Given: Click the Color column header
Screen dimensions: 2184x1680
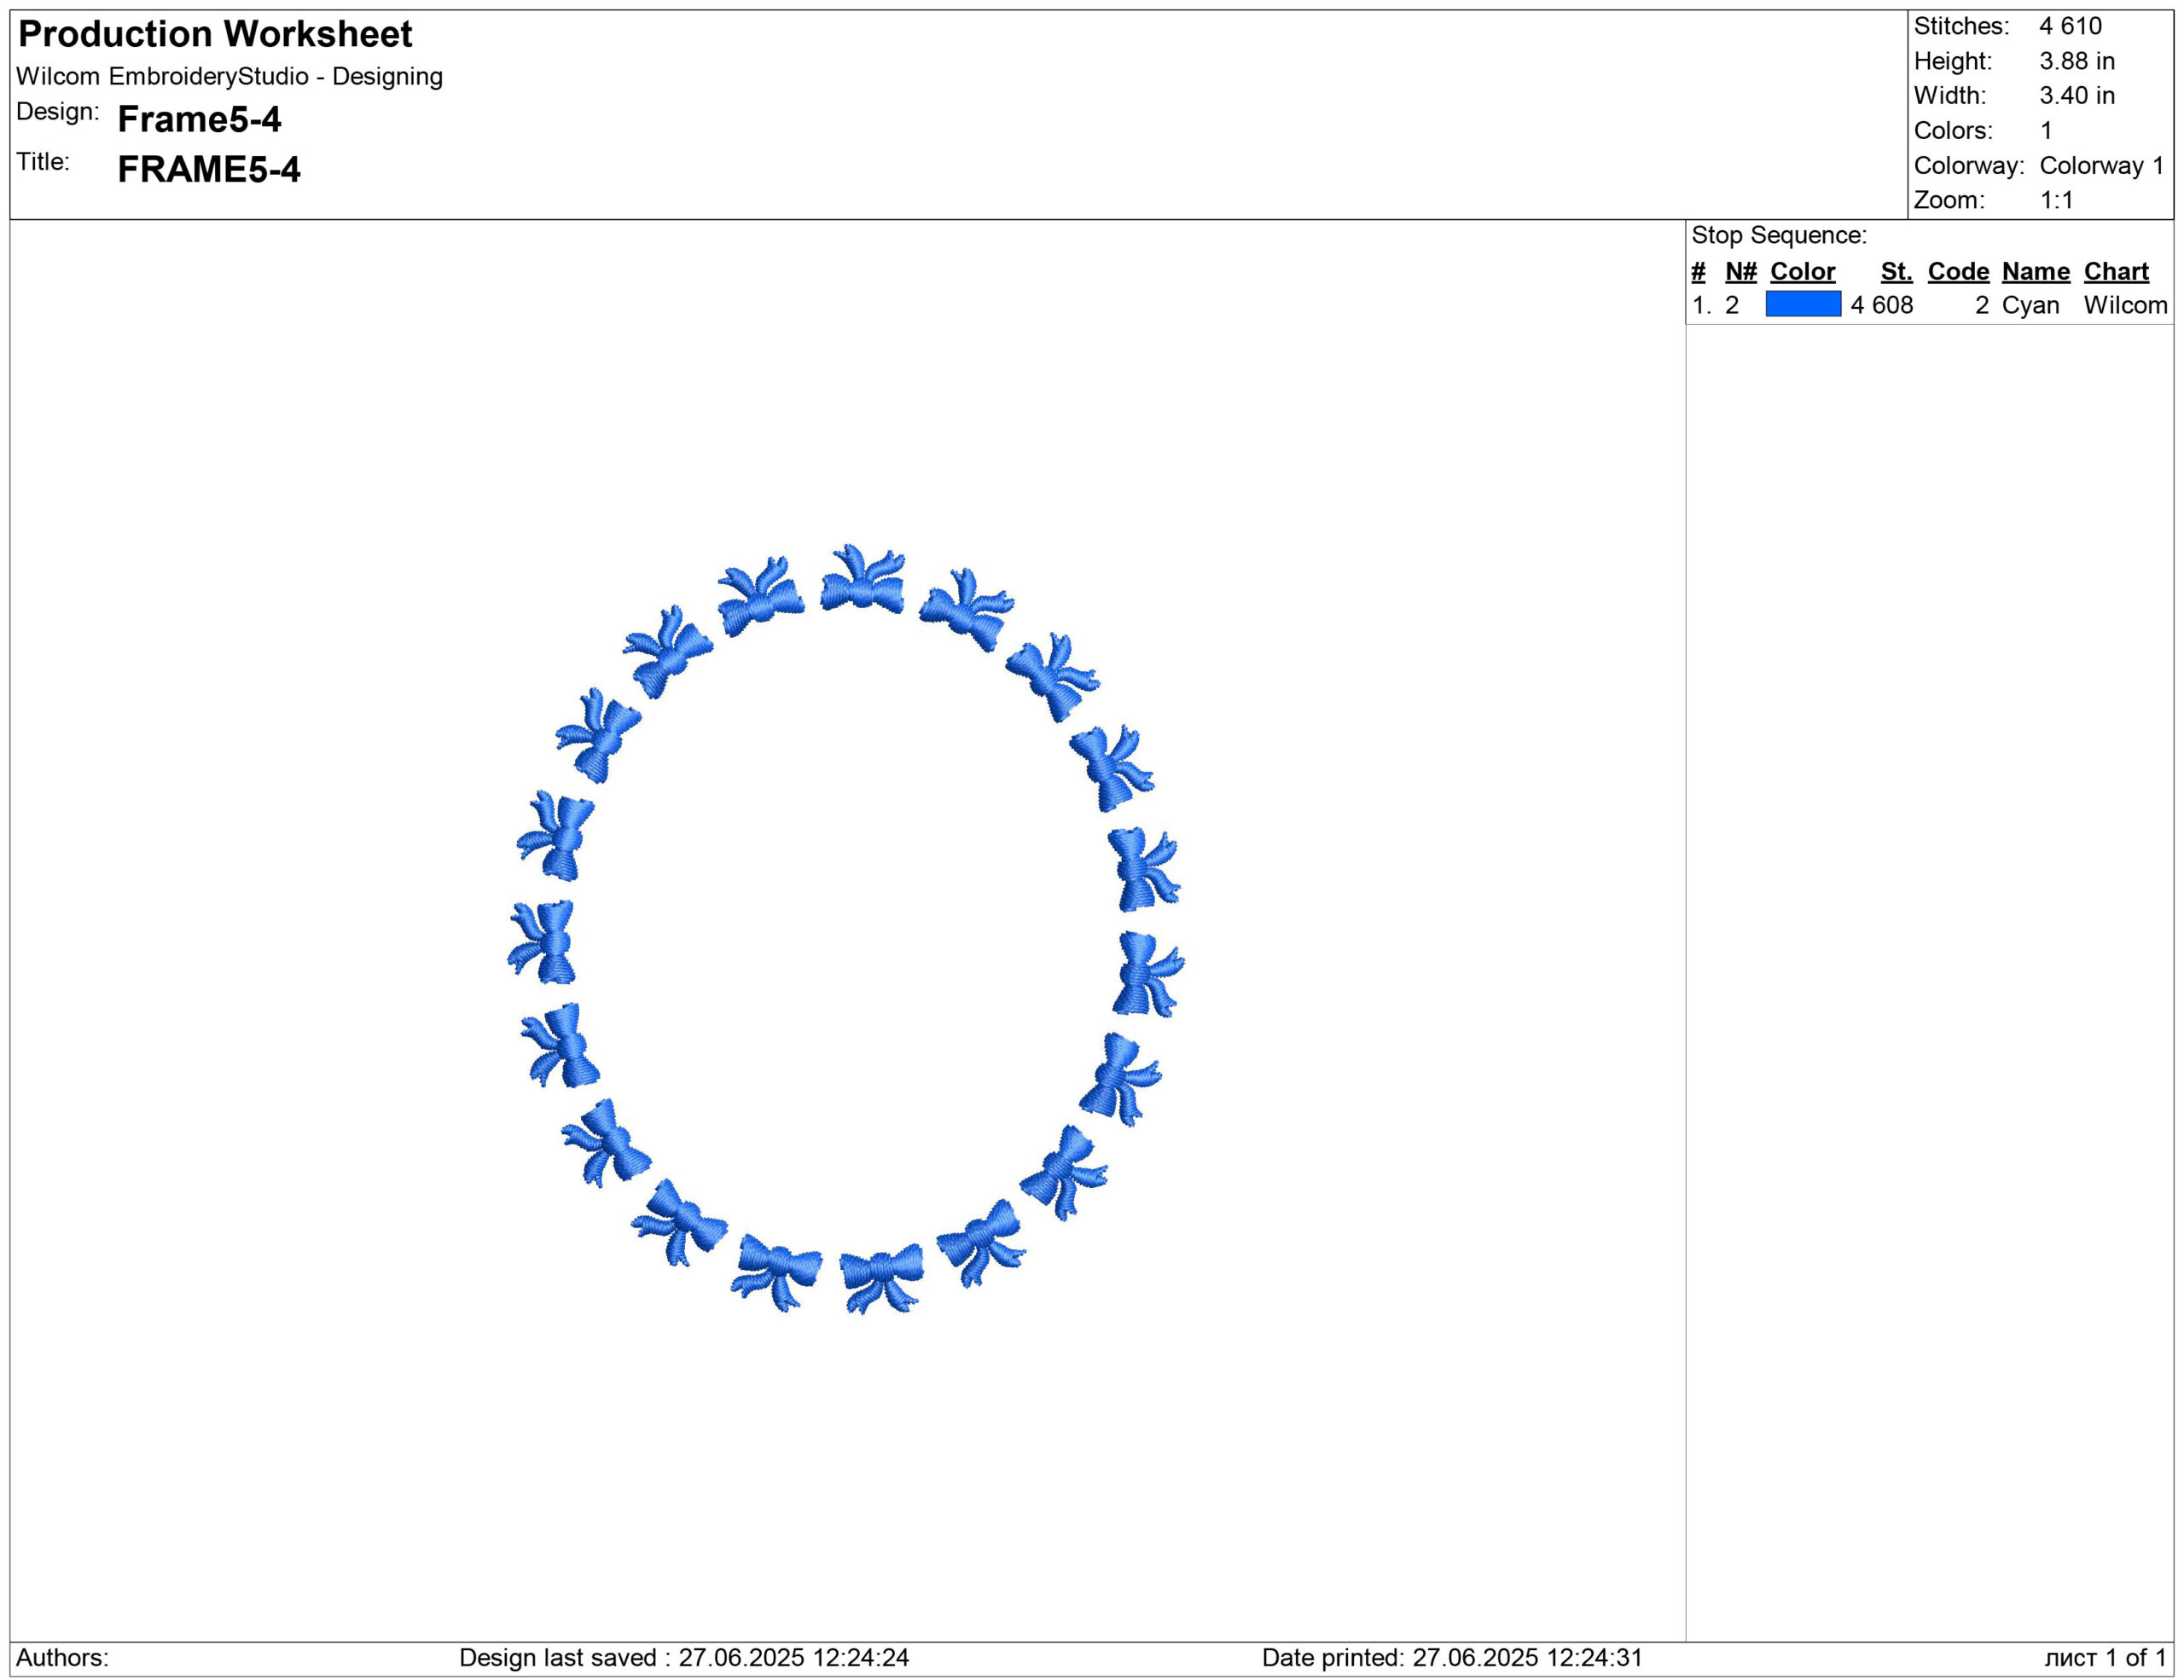Looking at the screenshot, I should click(x=1802, y=272).
